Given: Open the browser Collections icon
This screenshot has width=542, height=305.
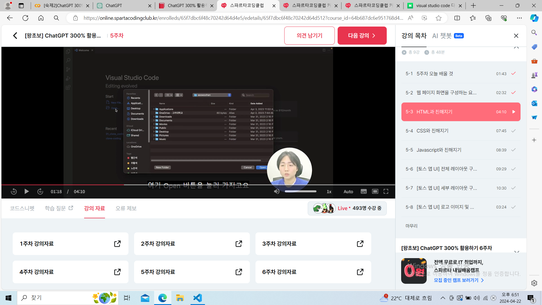Looking at the screenshot, I should (x=488, y=18).
